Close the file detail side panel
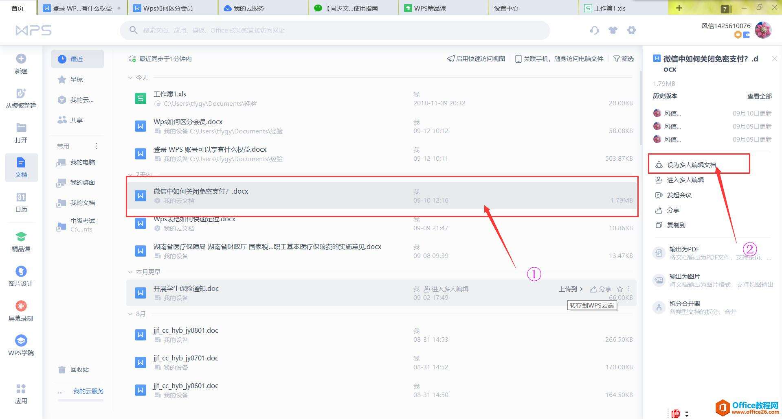The height and width of the screenshot is (419, 782). coord(775,59)
